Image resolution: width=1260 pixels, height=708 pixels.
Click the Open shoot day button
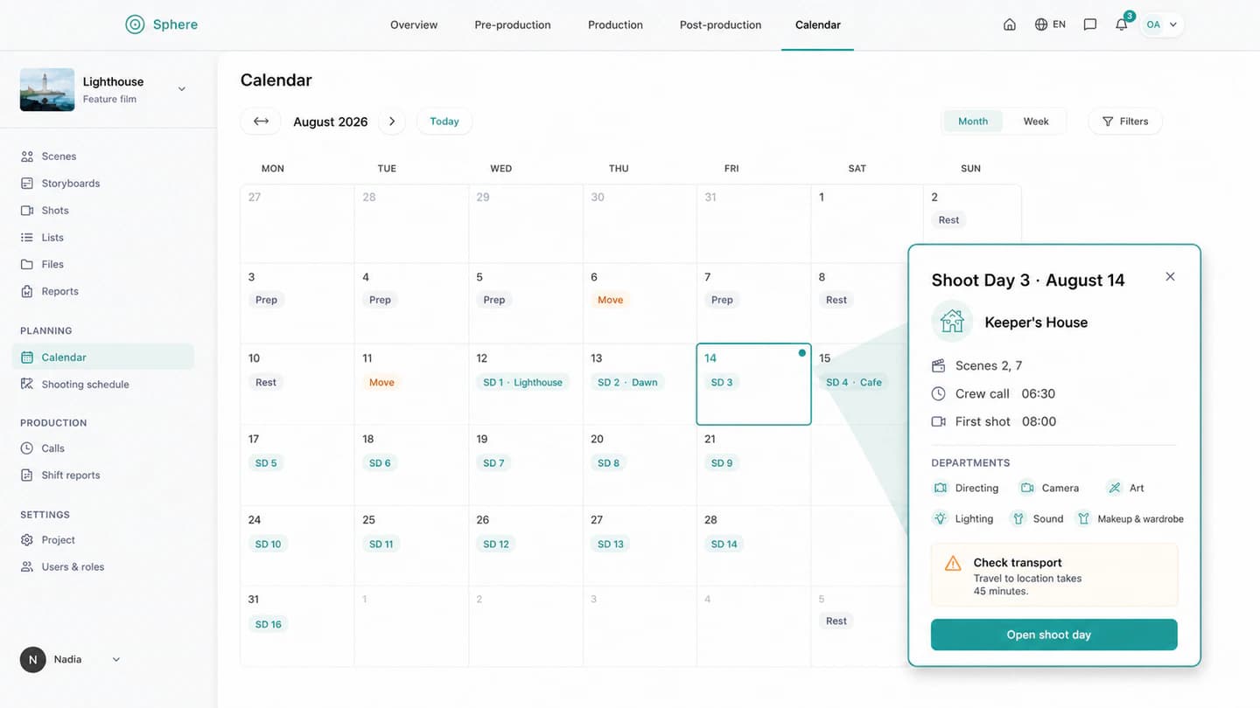click(x=1054, y=635)
